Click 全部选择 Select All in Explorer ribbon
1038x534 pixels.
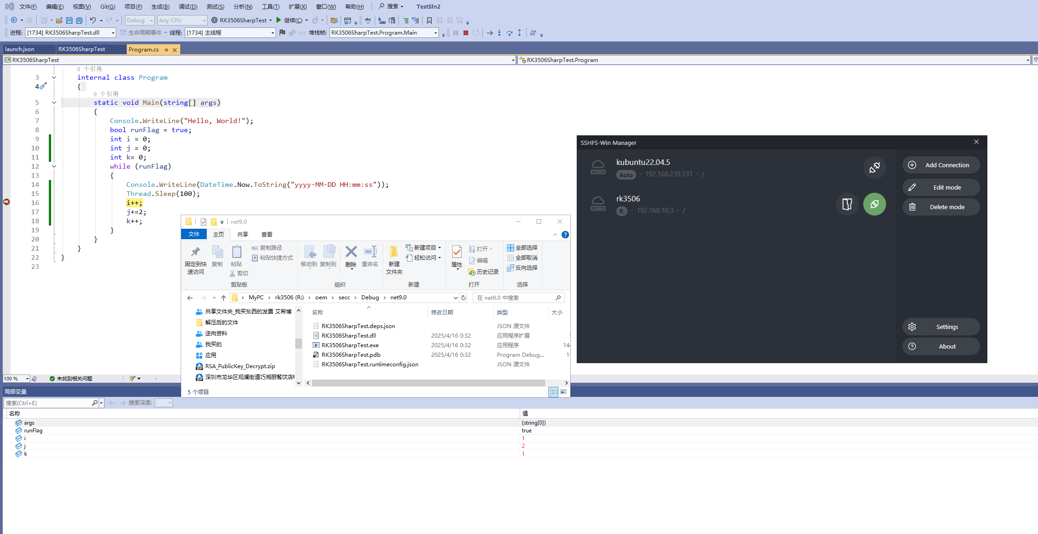522,247
